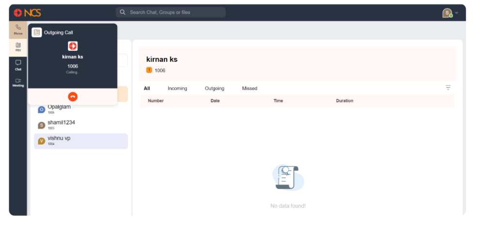This screenshot has height=229, width=496.
Task: Switch to the Incoming calls tab
Action: tap(177, 88)
